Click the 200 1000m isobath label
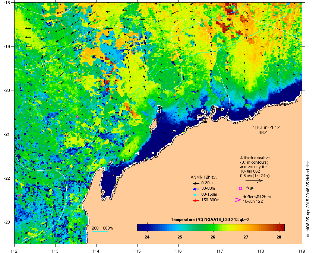The width and height of the screenshot is (313, 253). click(102, 228)
